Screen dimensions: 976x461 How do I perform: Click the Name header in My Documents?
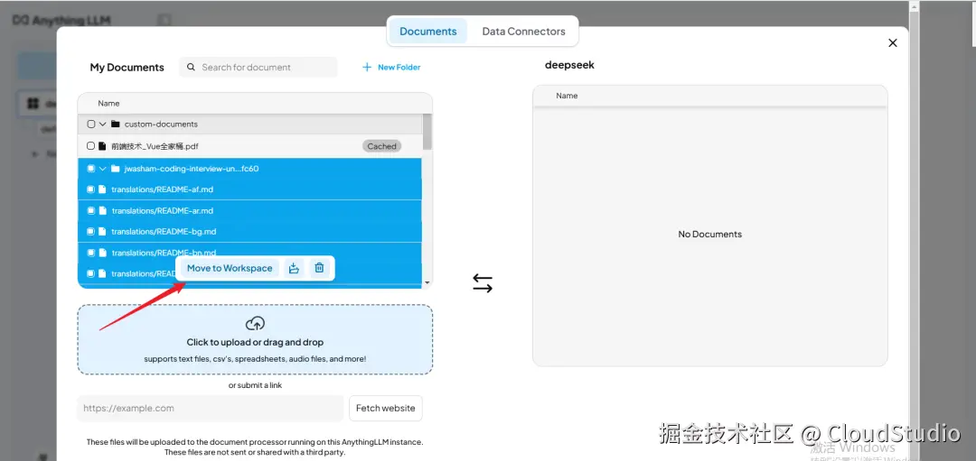(109, 103)
